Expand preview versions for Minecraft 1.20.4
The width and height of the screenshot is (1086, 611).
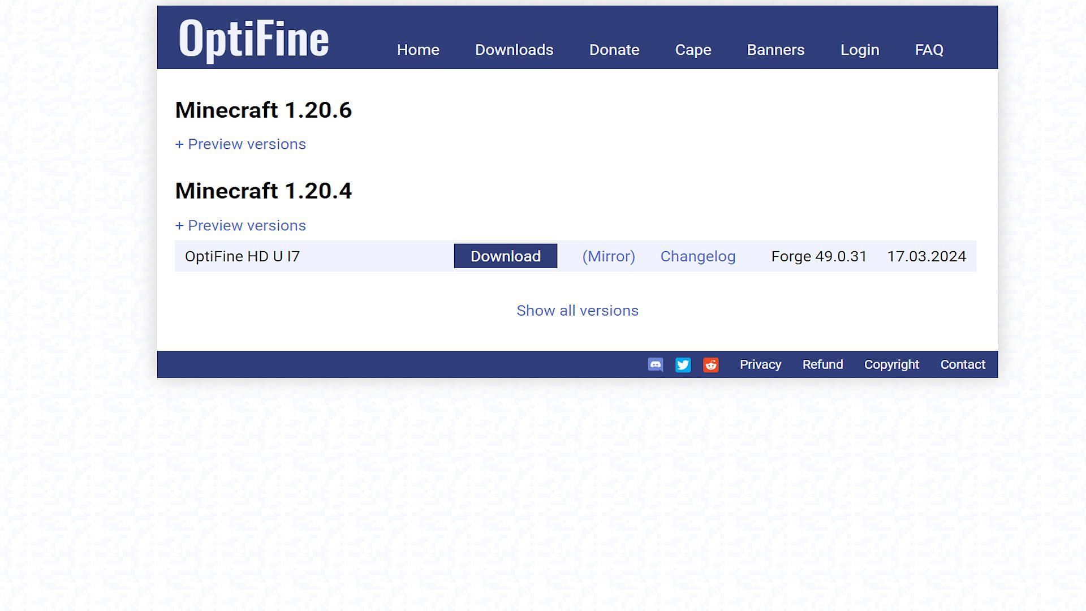[x=240, y=225]
